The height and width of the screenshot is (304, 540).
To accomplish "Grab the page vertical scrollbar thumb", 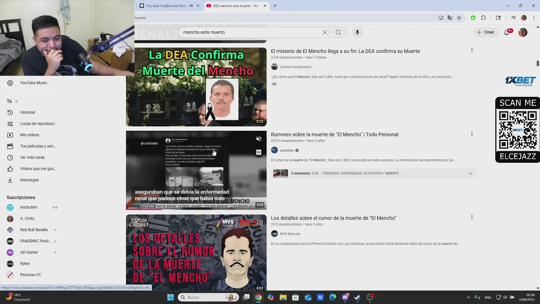I will pos(538,63).
